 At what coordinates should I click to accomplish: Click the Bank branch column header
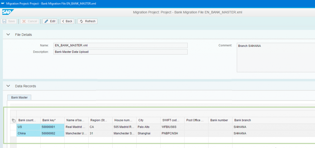[273, 120]
